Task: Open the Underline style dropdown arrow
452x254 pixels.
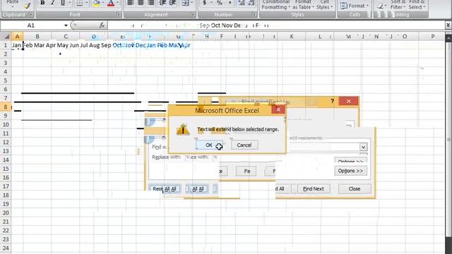Action: point(70,3)
